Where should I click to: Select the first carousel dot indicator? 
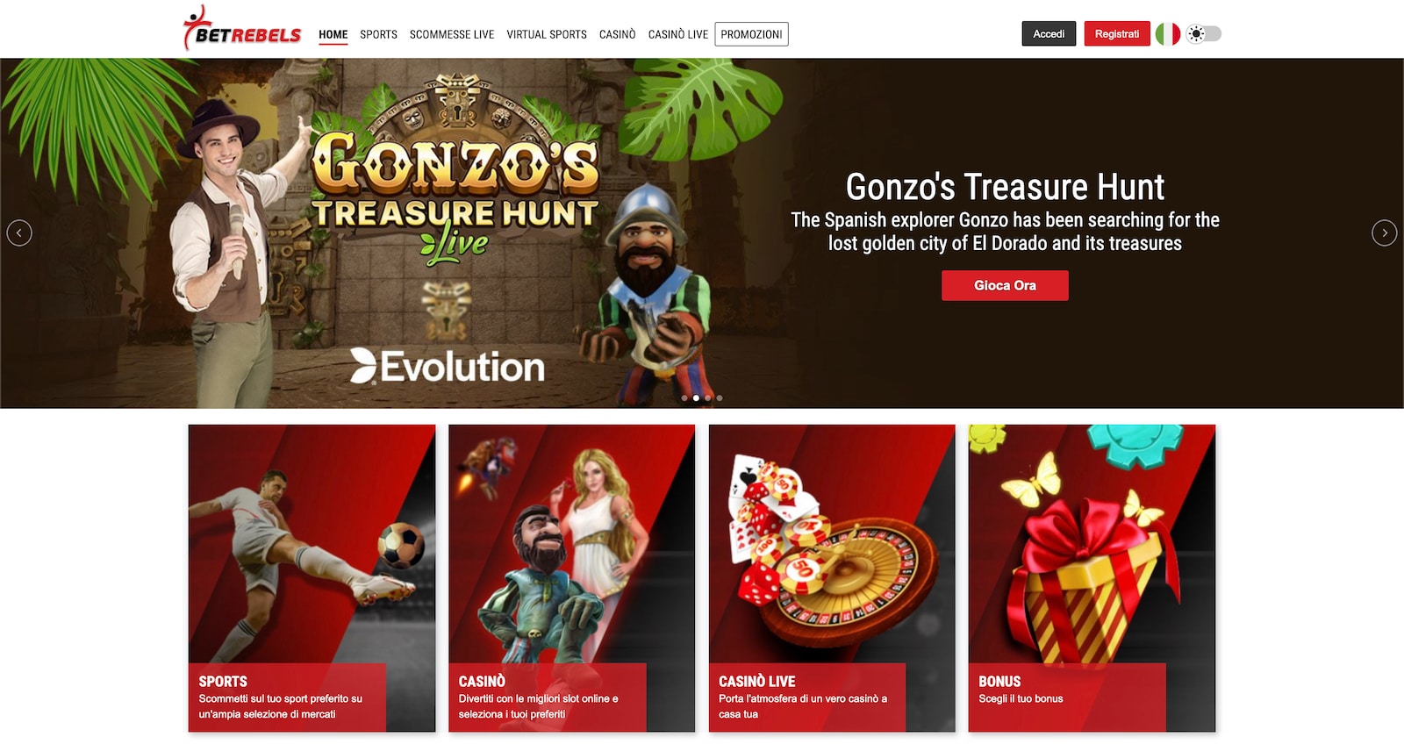coord(684,398)
